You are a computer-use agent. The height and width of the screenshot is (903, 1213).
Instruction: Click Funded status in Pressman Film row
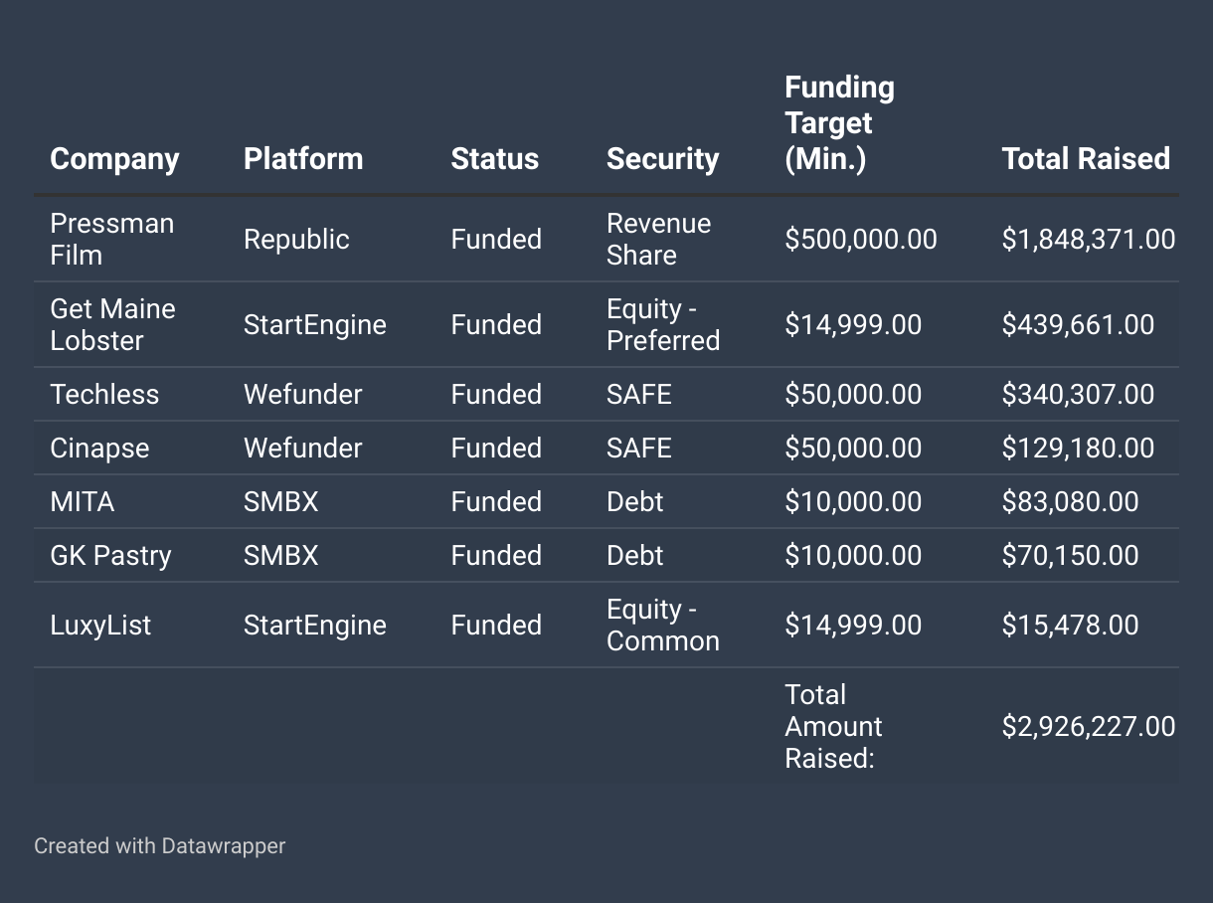496,240
